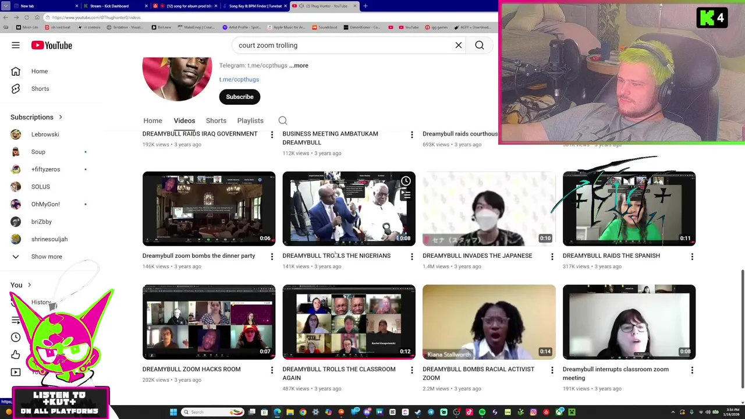
Task: Play TROLLS THE NIGERIANS thumbnail
Action: (x=349, y=209)
